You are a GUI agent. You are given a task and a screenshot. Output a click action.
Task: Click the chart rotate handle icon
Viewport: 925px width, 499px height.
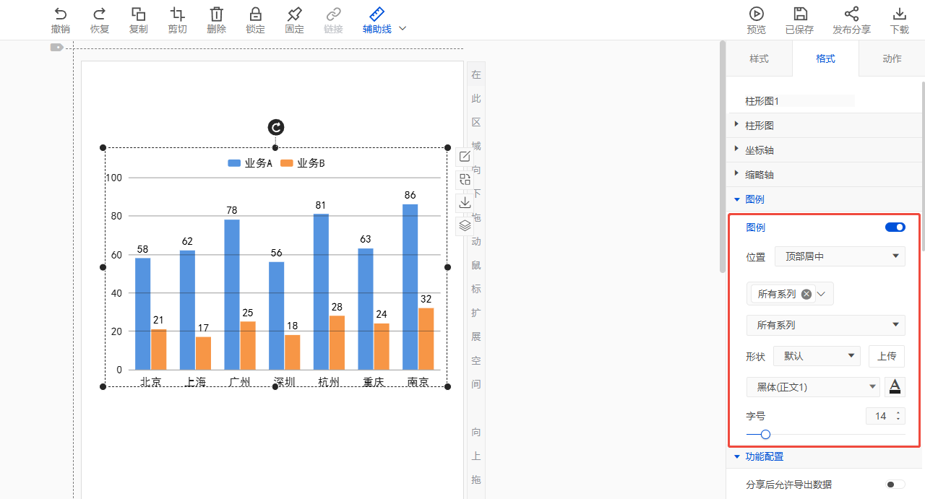pos(276,128)
